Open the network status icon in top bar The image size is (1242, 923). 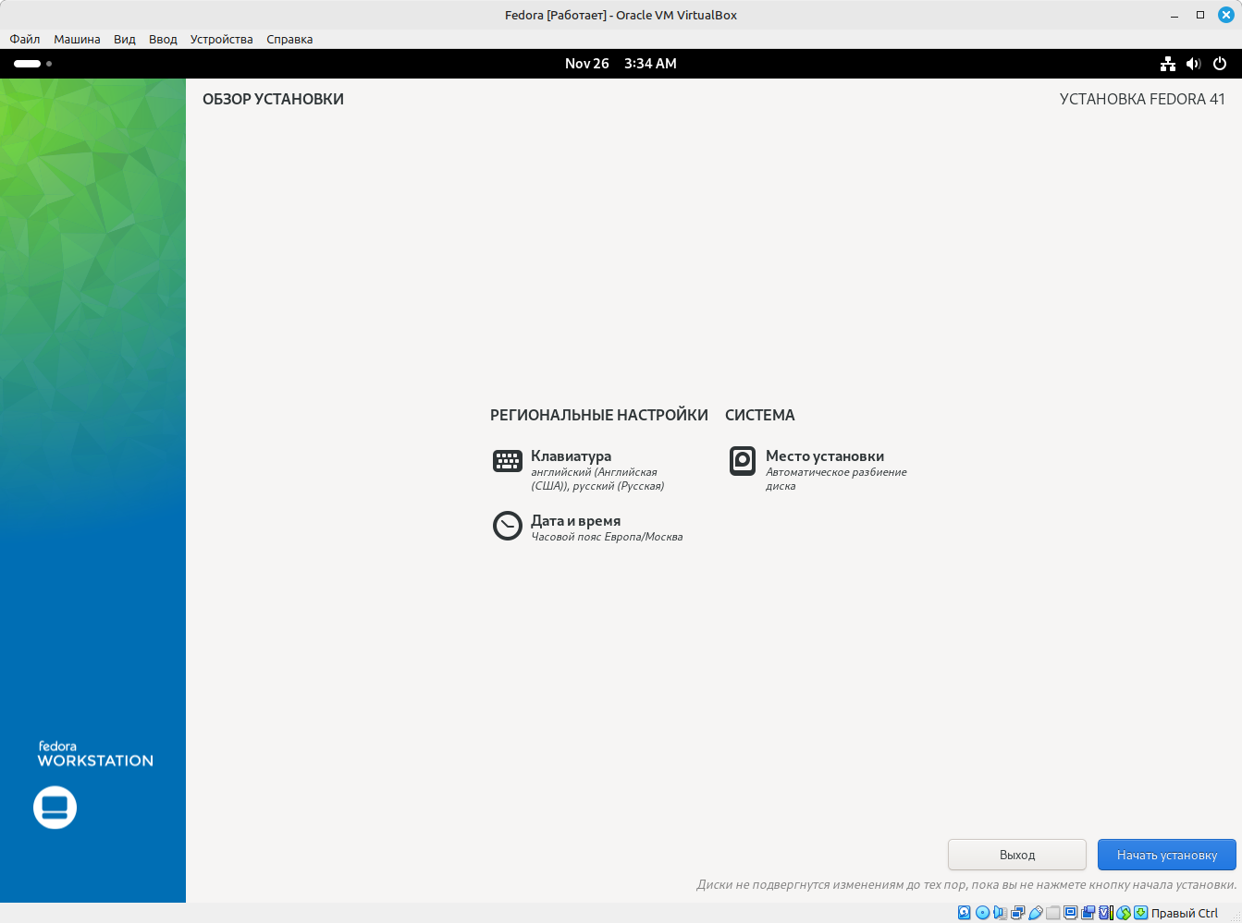1168,64
